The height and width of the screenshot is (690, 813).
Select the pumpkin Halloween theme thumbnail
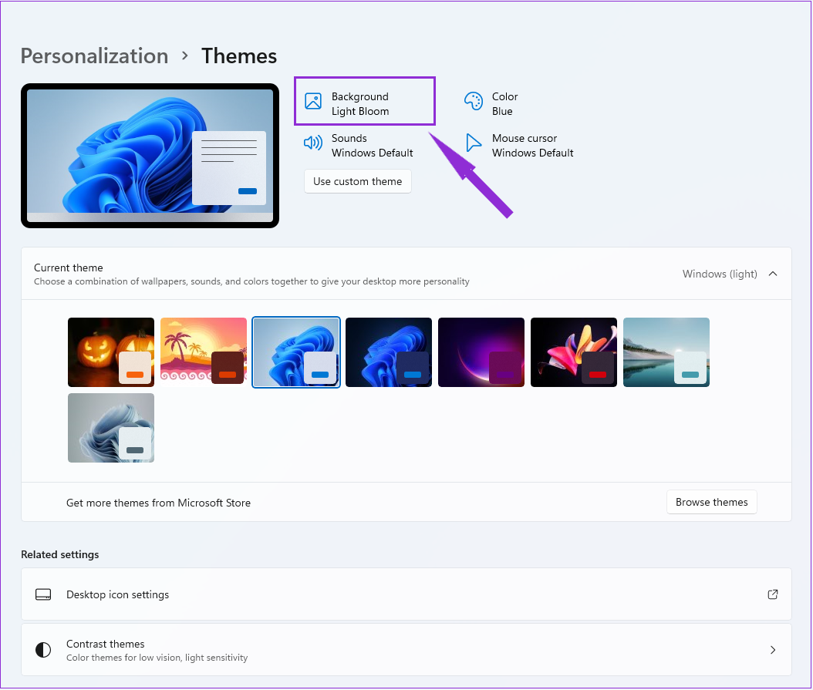tap(110, 352)
